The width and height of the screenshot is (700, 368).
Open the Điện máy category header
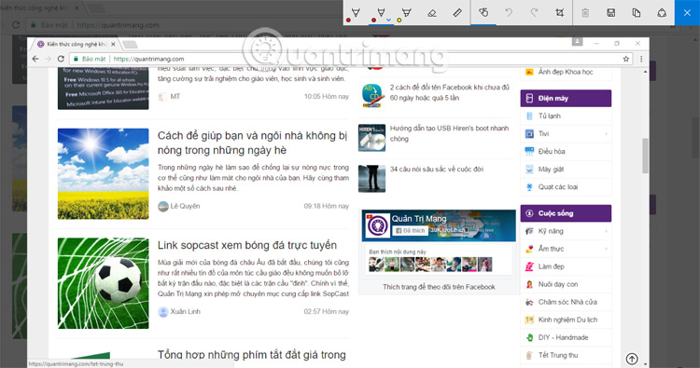[566, 99]
